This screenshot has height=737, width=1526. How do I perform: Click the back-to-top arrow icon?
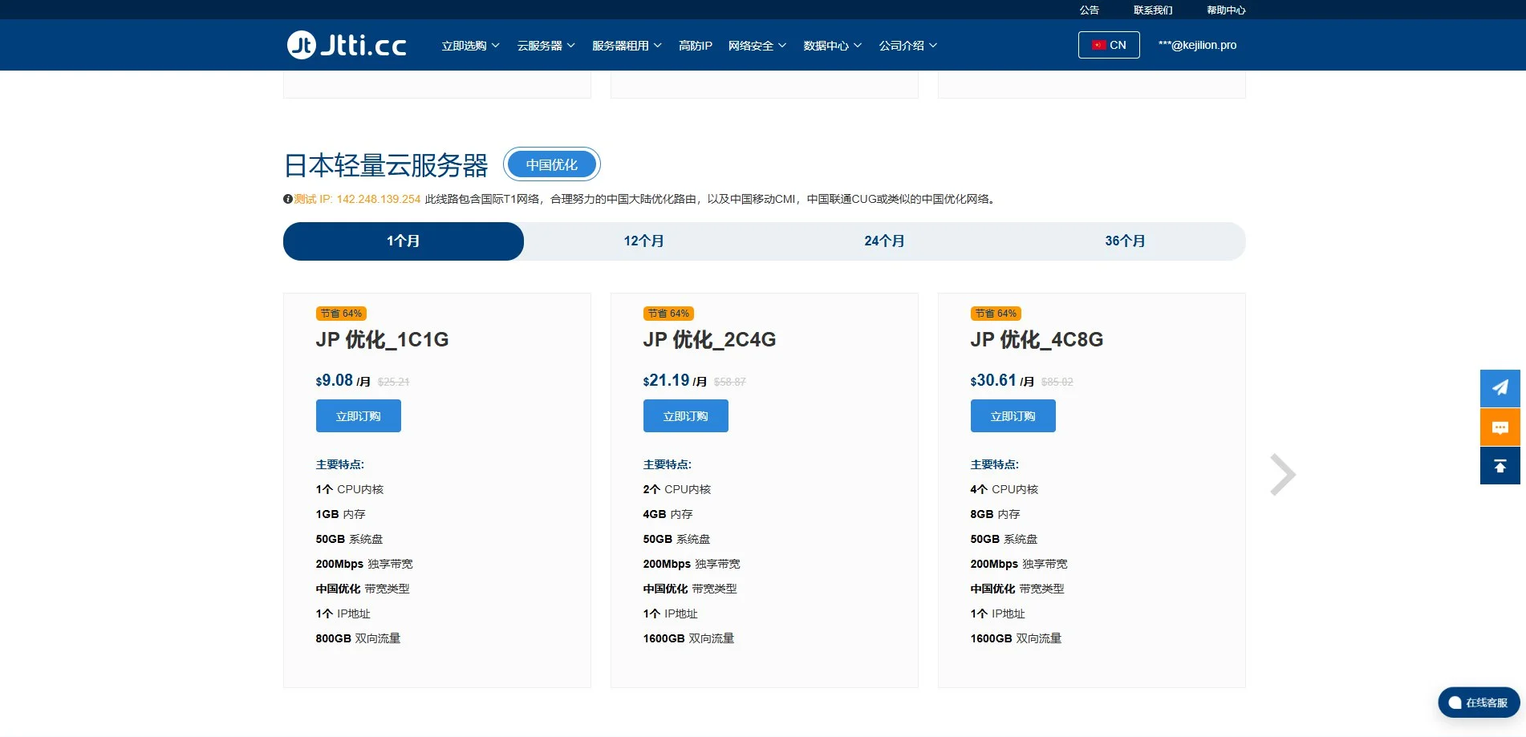coord(1500,465)
